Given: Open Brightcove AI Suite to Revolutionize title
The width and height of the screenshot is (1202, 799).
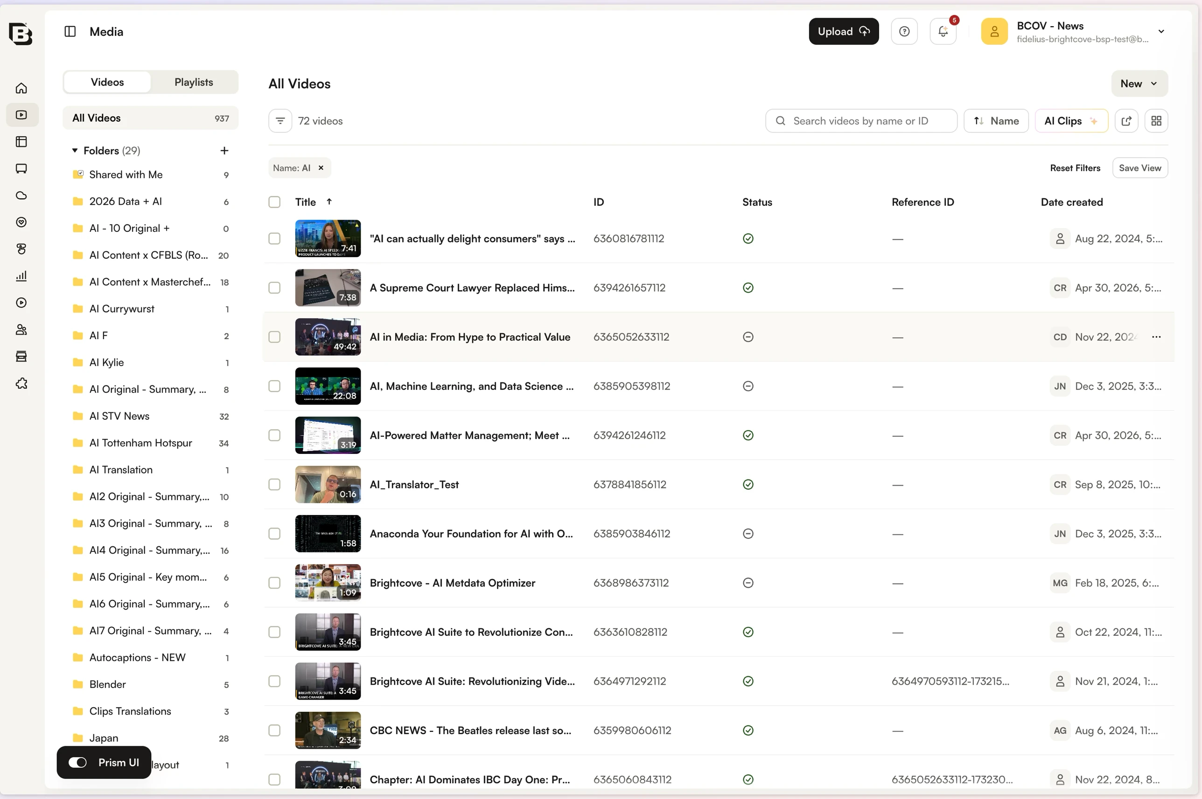Looking at the screenshot, I should 471,632.
